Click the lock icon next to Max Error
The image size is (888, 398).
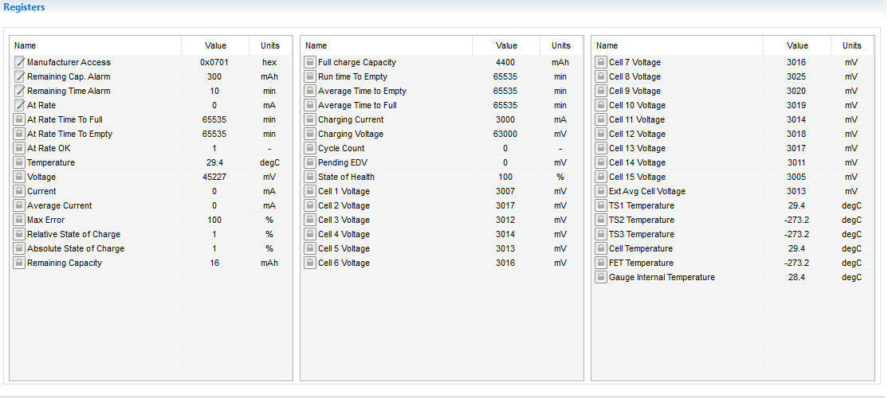pyautogui.click(x=19, y=220)
